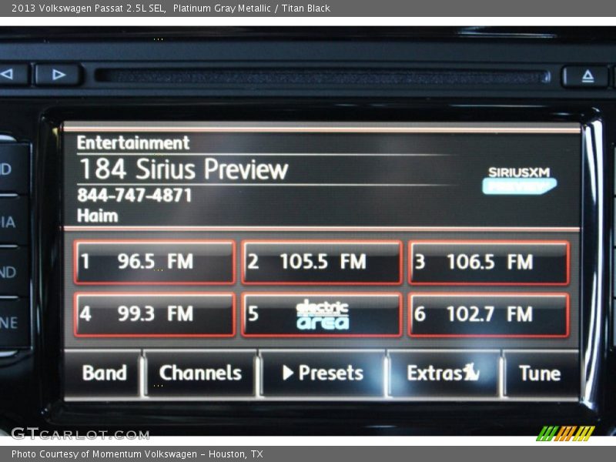The image size is (616, 462).
Task: Select preset 5 Electric Area
Action: pyautogui.click(x=322, y=315)
